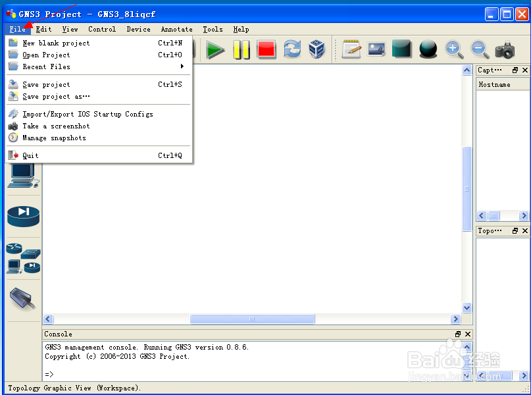Add a link with the cable connector icon

tap(22, 298)
